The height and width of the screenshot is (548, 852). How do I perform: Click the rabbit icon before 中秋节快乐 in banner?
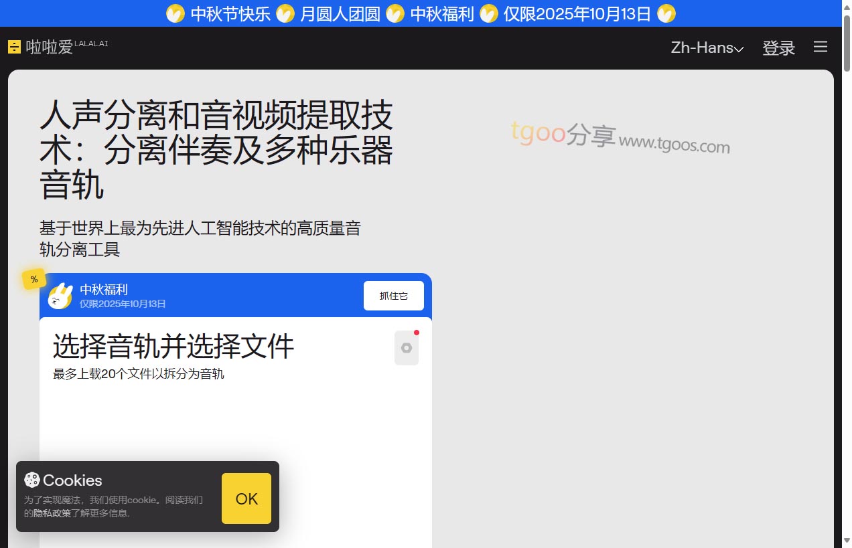click(175, 13)
